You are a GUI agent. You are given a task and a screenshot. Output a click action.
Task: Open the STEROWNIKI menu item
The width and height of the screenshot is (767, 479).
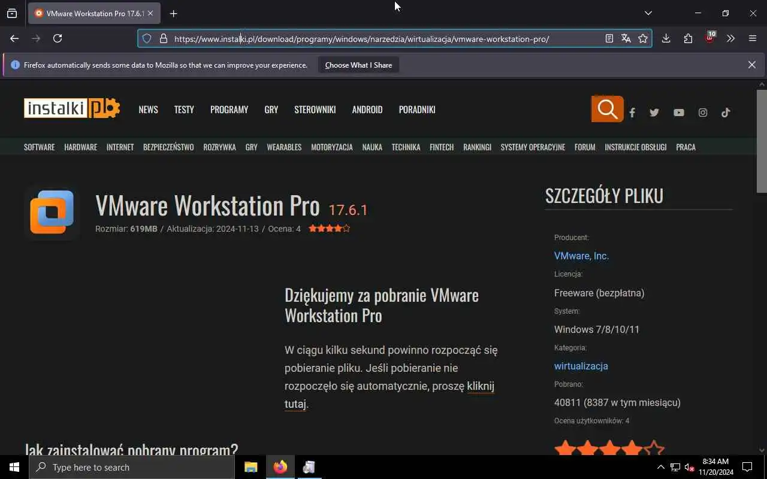[315, 110]
